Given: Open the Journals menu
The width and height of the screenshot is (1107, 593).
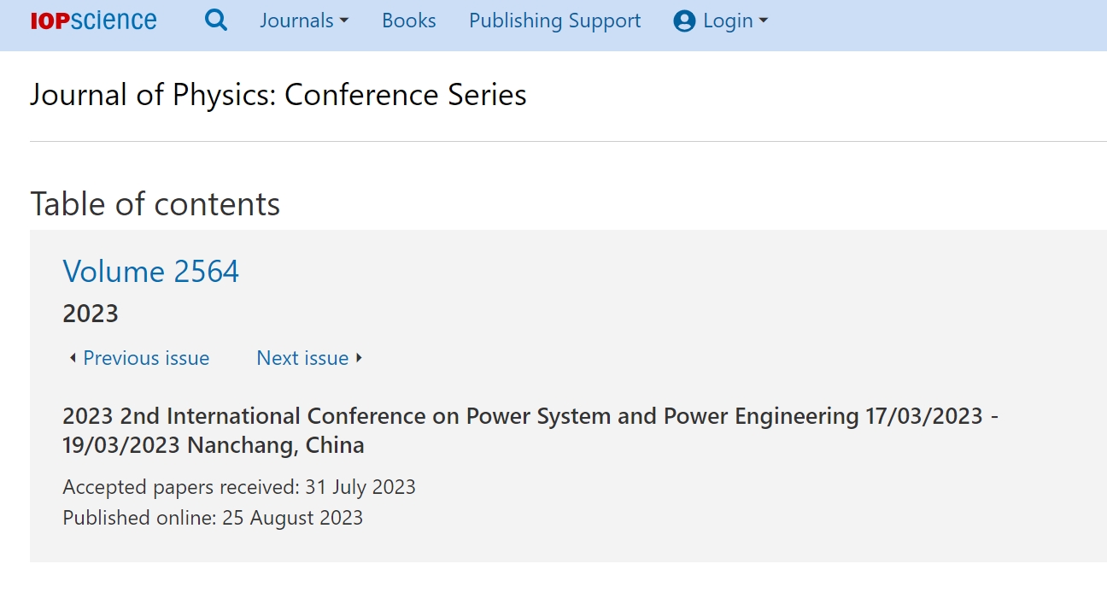Looking at the screenshot, I should [x=296, y=21].
